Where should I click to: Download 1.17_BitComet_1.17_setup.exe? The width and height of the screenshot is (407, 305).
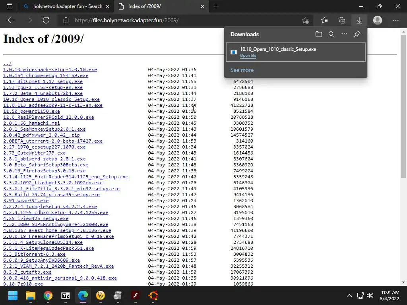(x=43, y=81)
